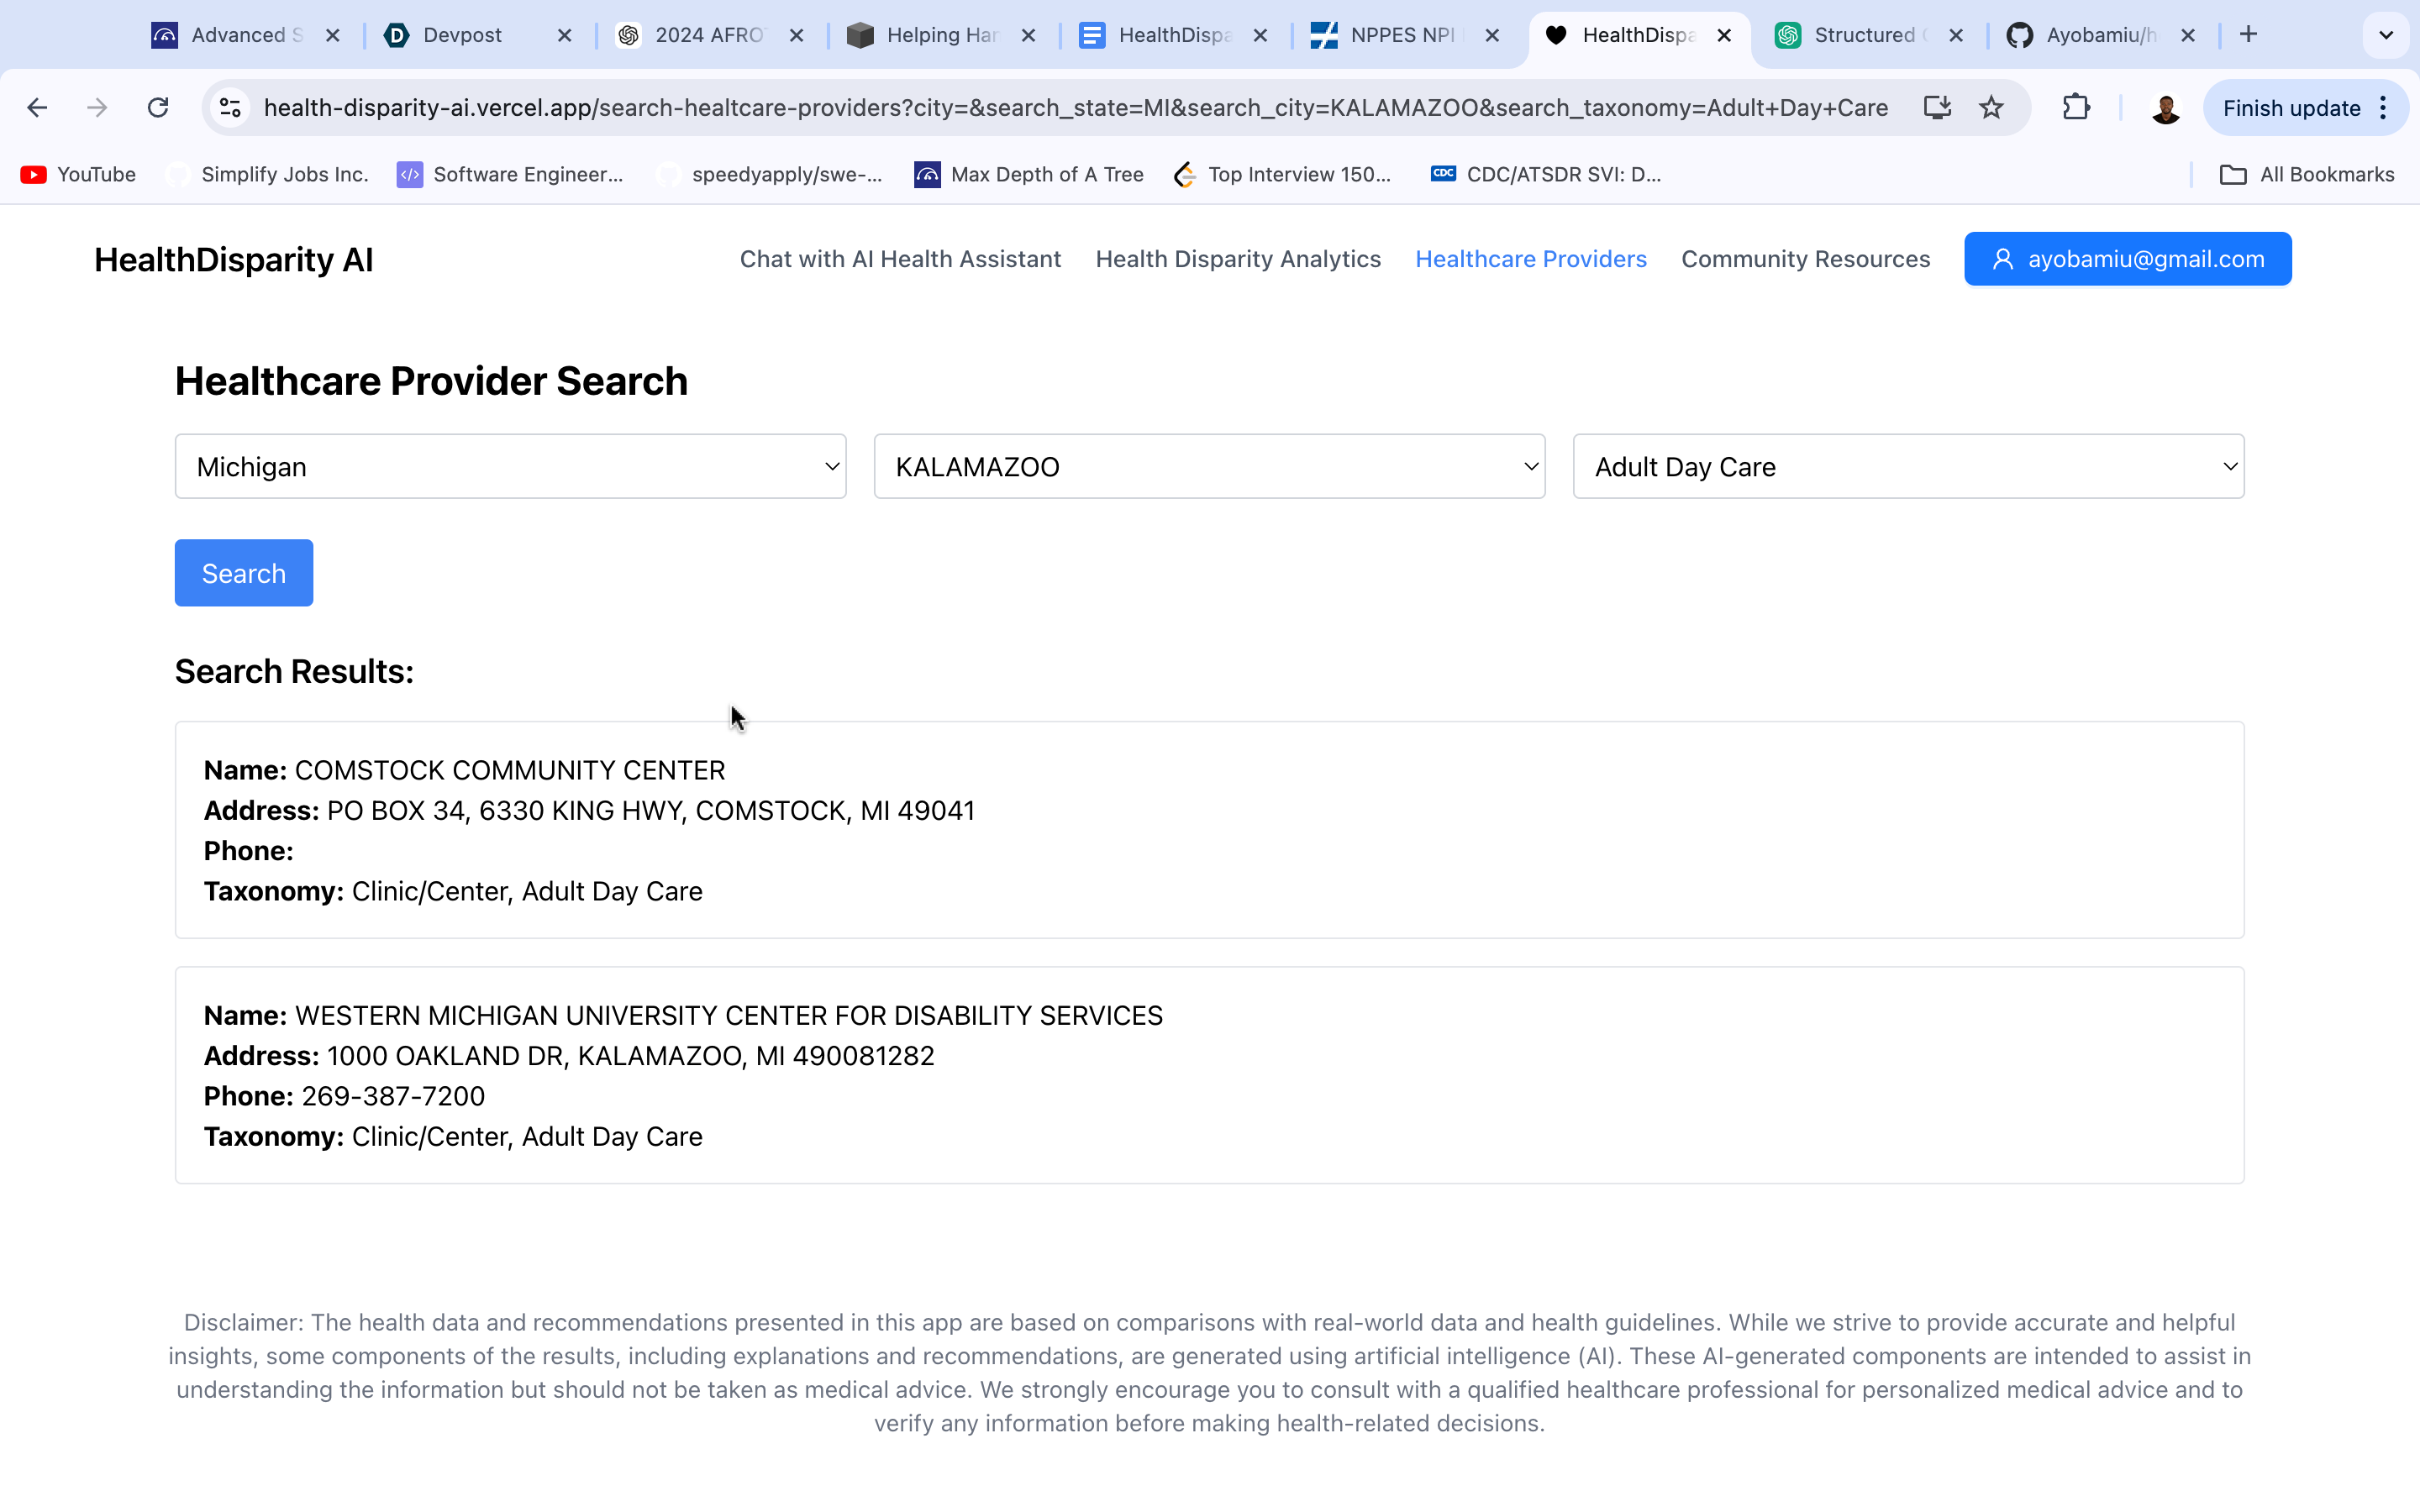Open the KALAMAZOO city dropdown
2420x1512 pixels.
1209,467
